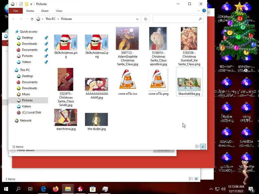Open Microsoft Store from taskbar

coord(93,189)
